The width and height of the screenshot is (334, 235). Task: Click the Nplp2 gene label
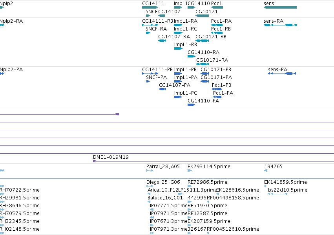click(6, 4)
